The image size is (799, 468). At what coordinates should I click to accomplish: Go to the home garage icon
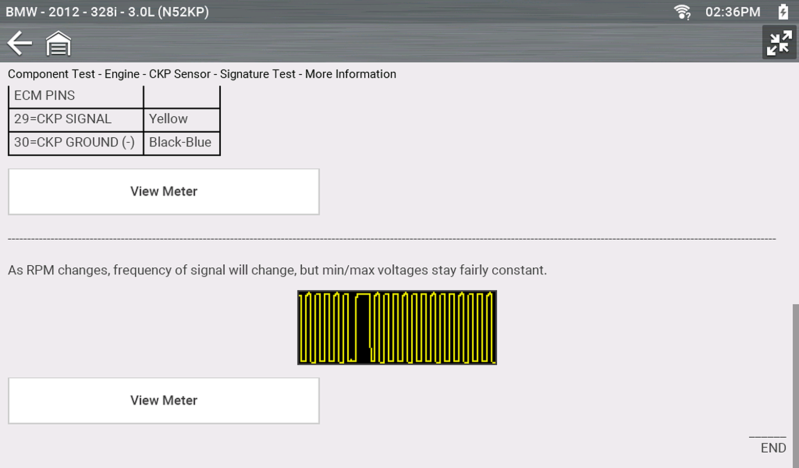(x=58, y=44)
